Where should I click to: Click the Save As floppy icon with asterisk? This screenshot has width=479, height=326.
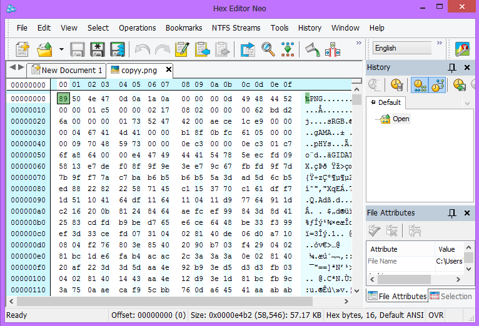98,49
